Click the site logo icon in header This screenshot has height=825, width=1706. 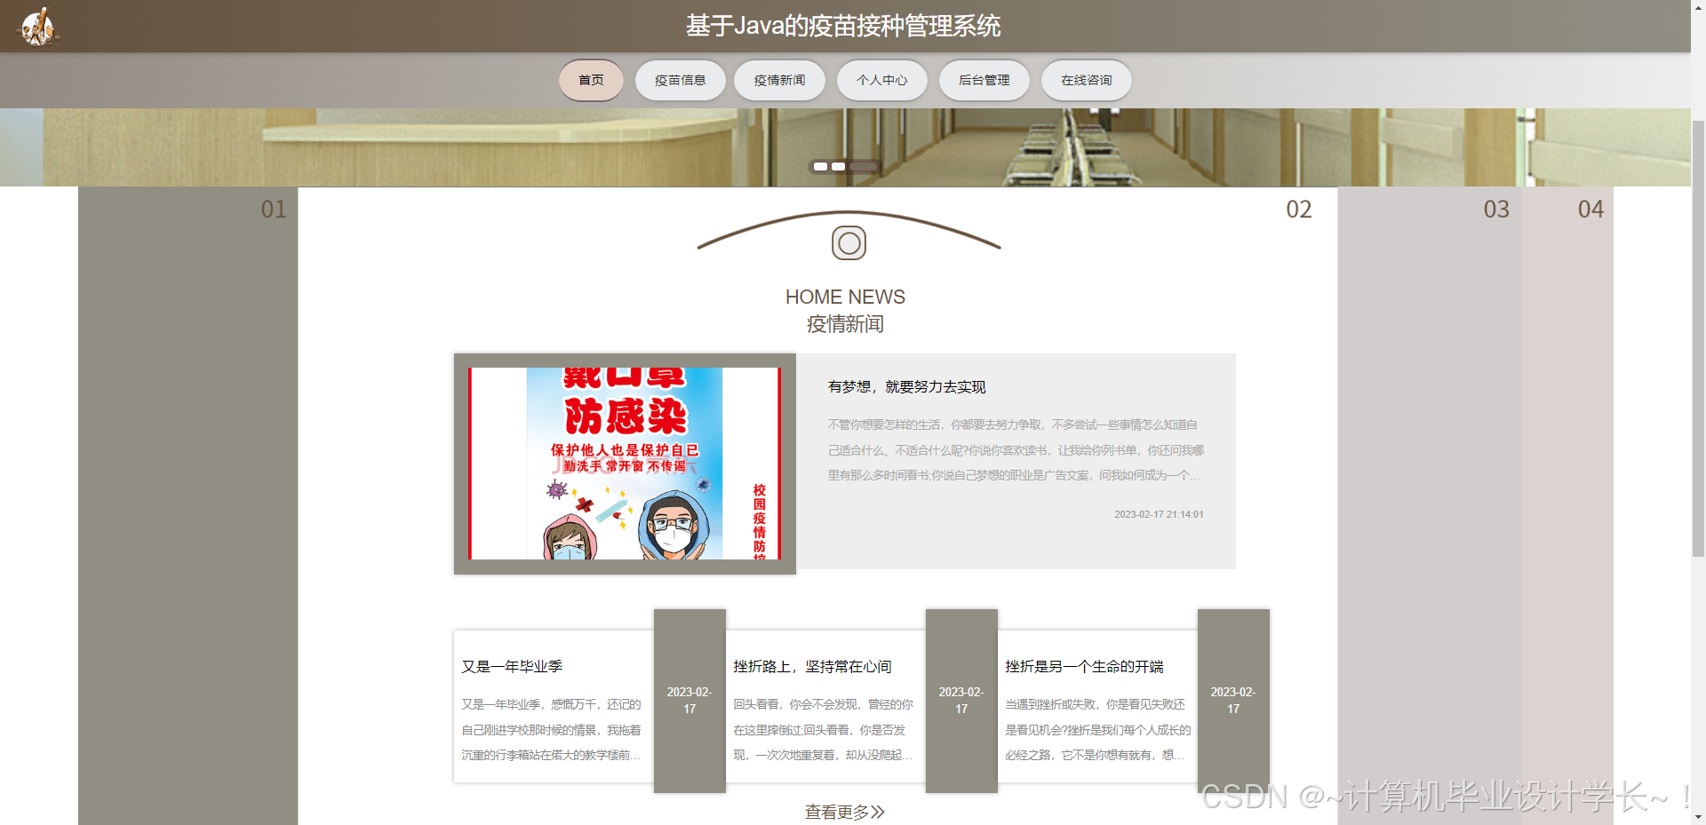[x=36, y=26]
